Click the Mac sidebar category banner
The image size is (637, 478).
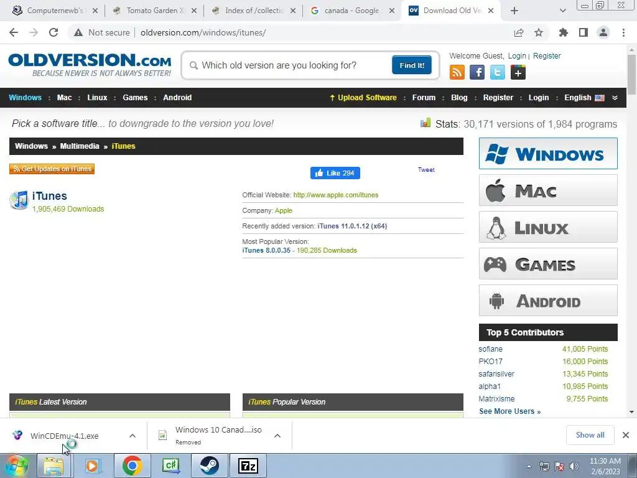click(x=548, y=190)
